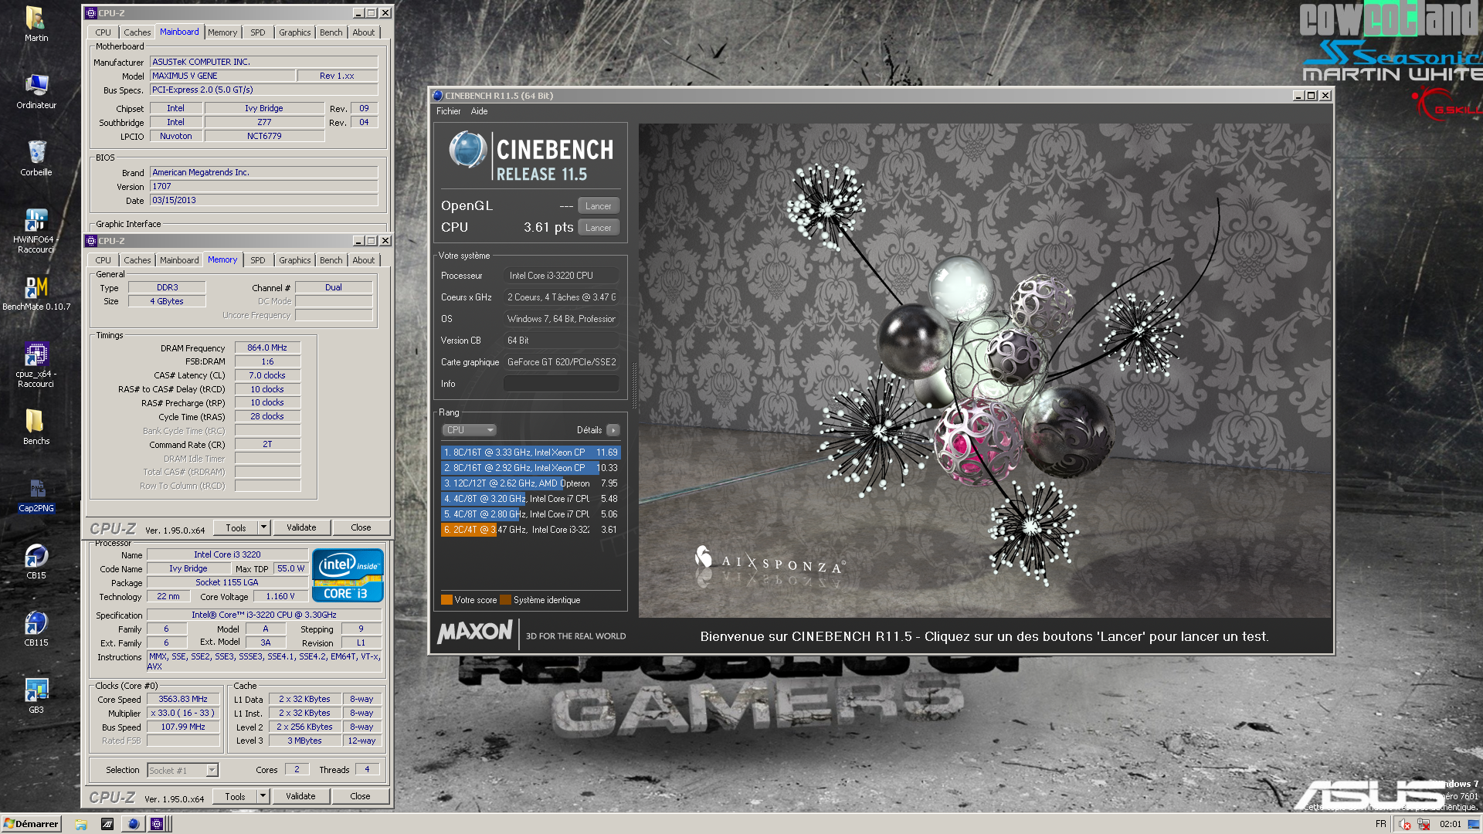Launch the HWiNFO64 shortcut icon
This screenshot has height=834, width=1483.
36,220
